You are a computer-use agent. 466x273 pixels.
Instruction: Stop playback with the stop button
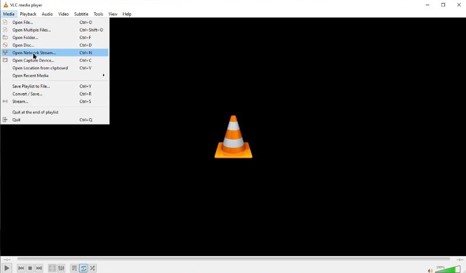click(x=30, y=268)
